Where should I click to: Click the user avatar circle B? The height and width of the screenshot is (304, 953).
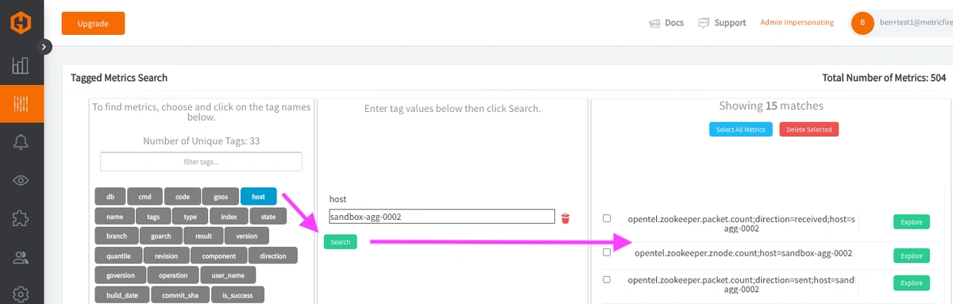click(x=862, y=23)
